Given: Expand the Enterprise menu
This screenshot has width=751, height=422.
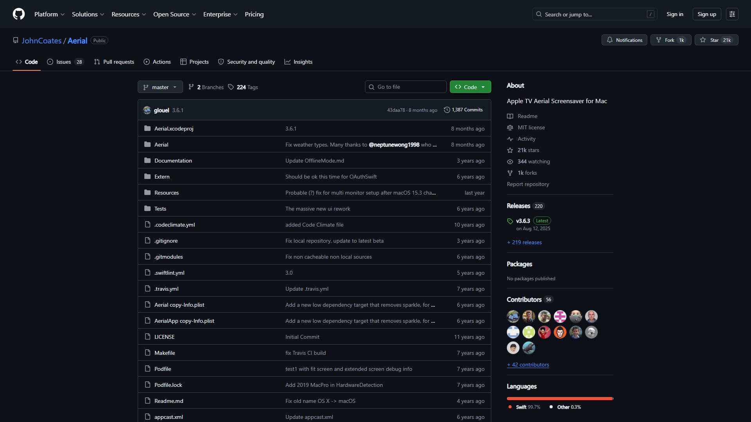Looking at the screenshot, I should pos(220,14).
